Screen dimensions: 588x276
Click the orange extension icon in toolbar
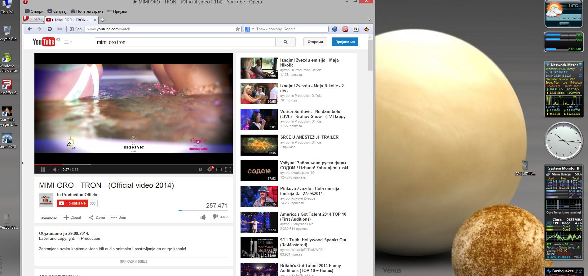[x=366, y=29]
